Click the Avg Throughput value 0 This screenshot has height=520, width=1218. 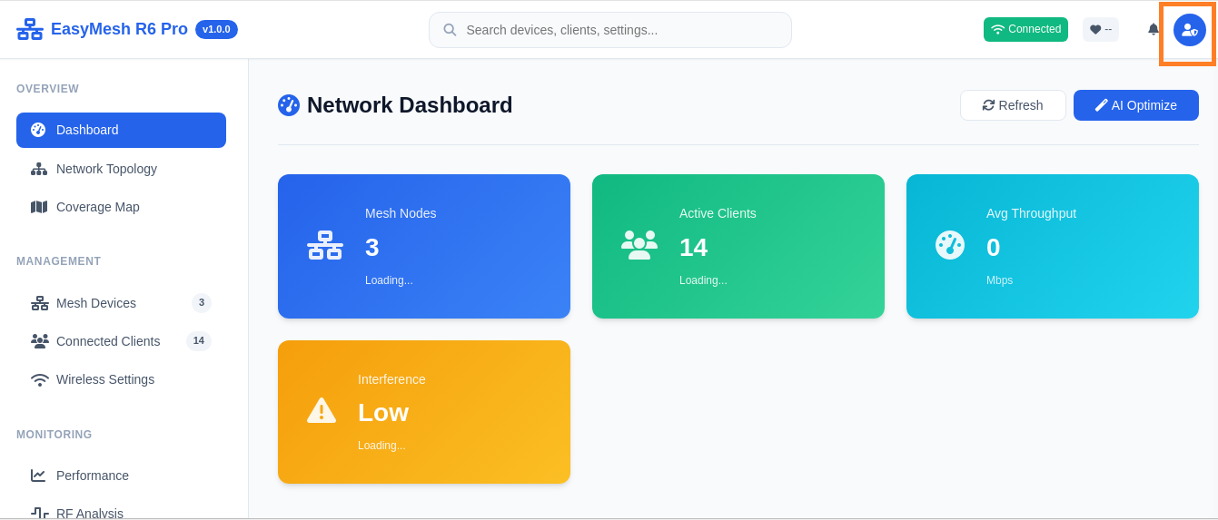994,248
